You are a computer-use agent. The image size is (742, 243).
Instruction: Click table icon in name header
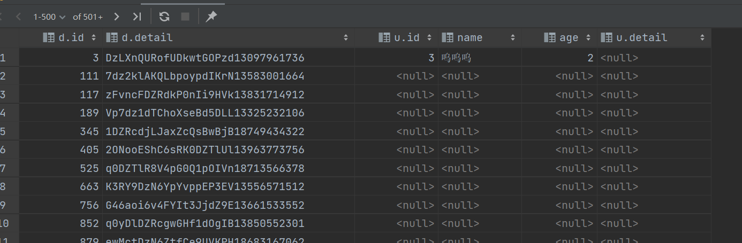point(448,37)
